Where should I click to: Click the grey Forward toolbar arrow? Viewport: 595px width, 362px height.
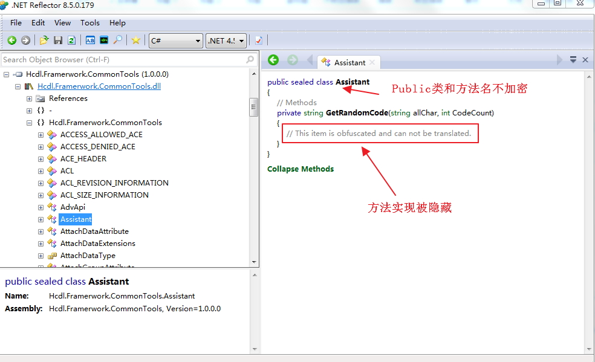click(26, 40)
